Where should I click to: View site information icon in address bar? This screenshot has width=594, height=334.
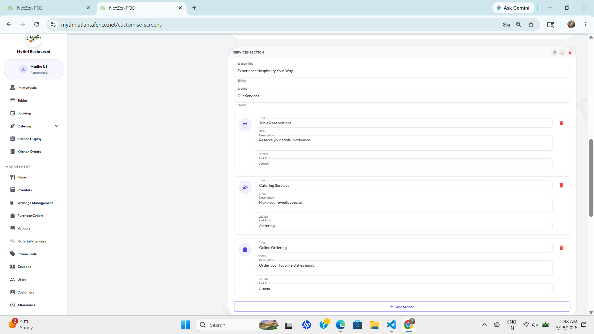53,24
